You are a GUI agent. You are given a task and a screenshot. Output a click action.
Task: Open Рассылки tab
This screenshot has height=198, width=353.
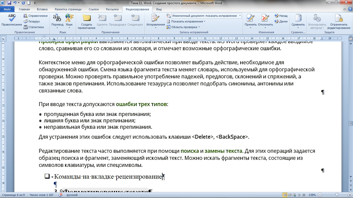[112, 9]
